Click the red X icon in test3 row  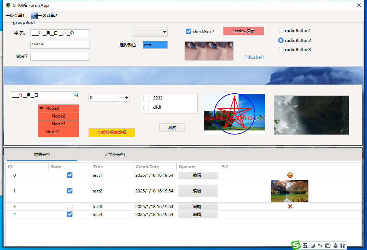point(290,206)
